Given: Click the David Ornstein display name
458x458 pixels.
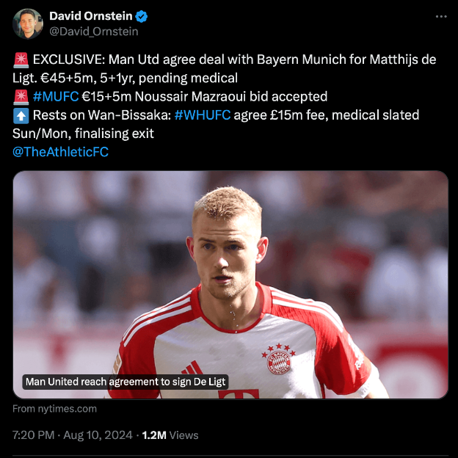Looking at the screenshot, I should 91,16.
